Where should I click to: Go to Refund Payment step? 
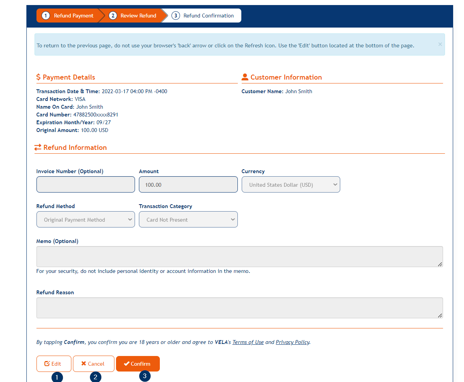point(73,16)
